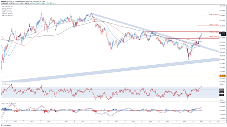227x127 pixels.
Task: Click the MACD (12, 26, close, 9) pane label
Action: tap(9, 103)
